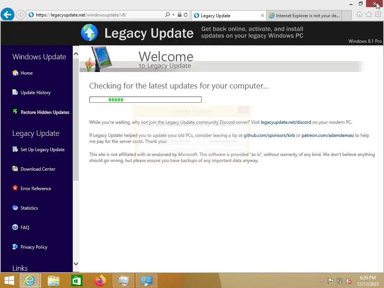384x288 pixels.
Task: Open Download Center link
Action: click(x=38, y=169)
